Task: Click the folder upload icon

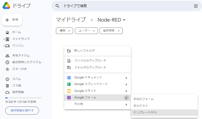Action: [x=69, y=67]
